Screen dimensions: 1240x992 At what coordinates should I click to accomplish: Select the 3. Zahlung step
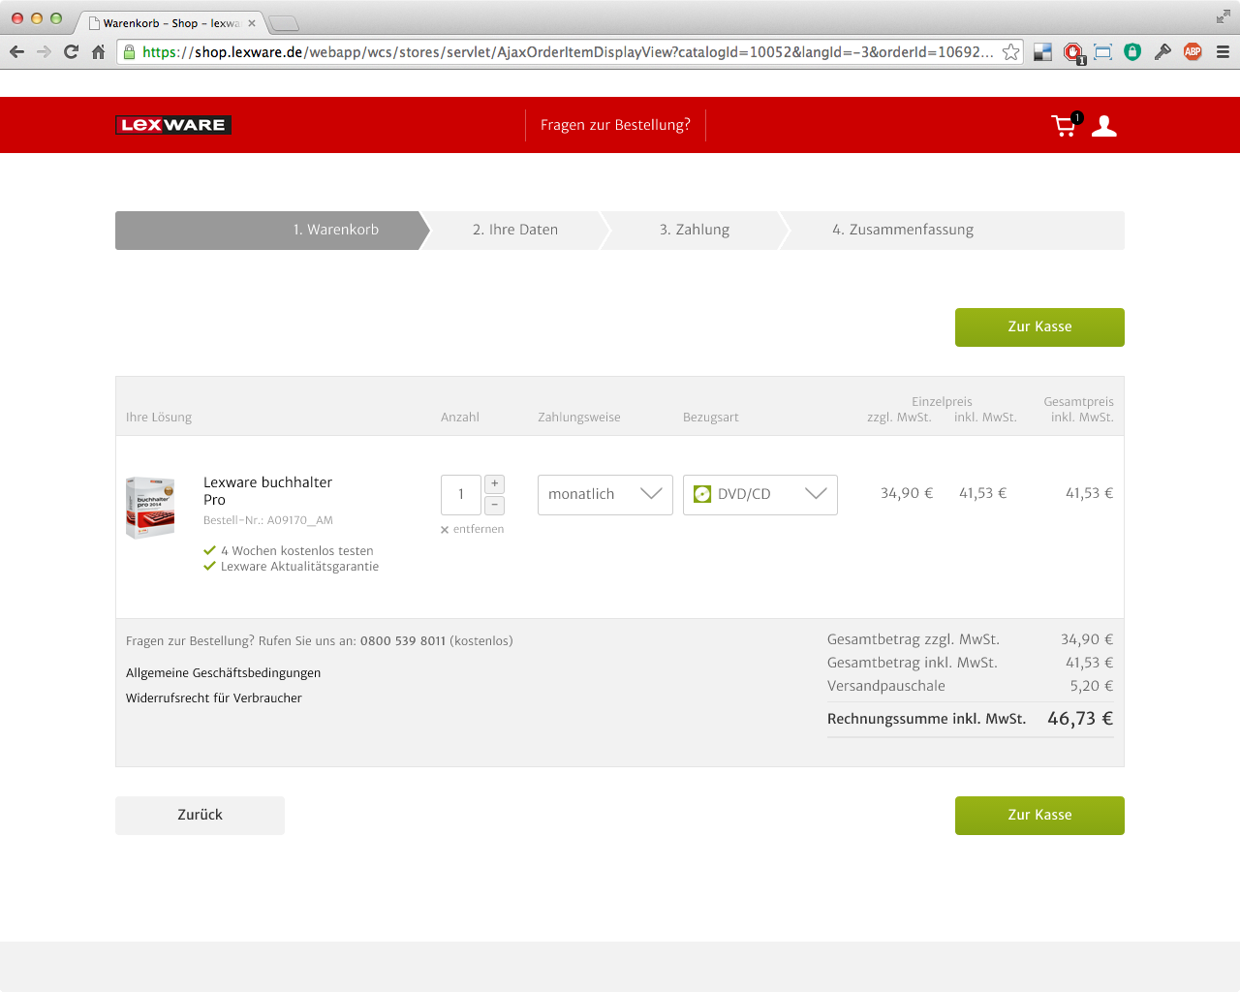pyautogui.click(x=695, y=231)
